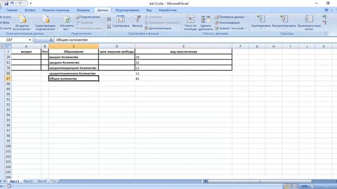The width and height of the screenshot is (337, 189).
Task: Click the Select All corner of the sheet
Action: (x=8, y=46)
